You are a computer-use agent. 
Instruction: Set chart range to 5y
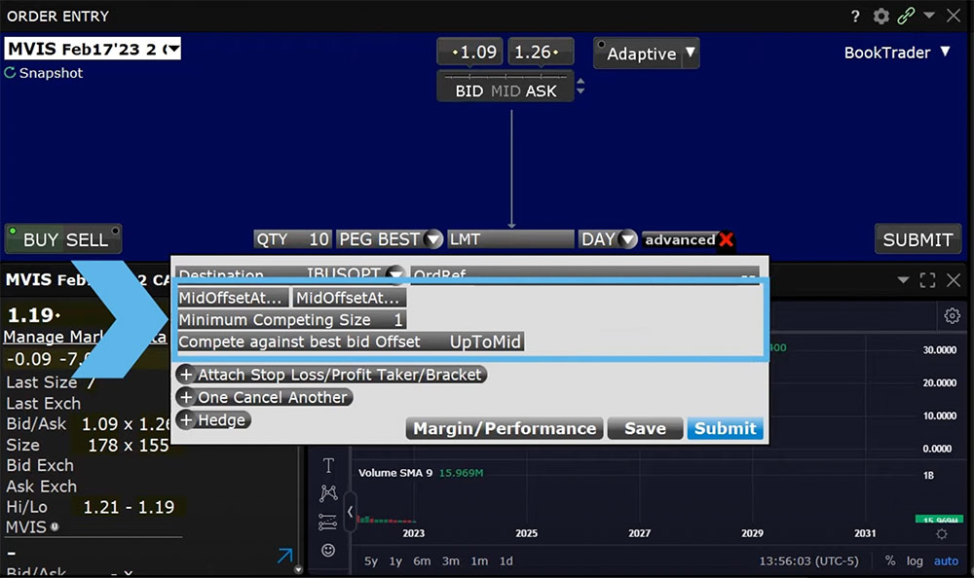pos(371,560)
